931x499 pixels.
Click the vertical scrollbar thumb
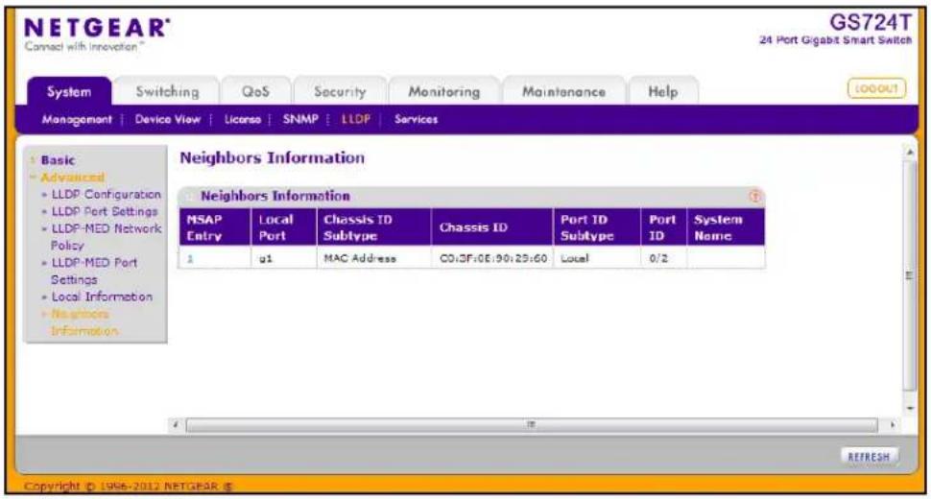[910, 275]
